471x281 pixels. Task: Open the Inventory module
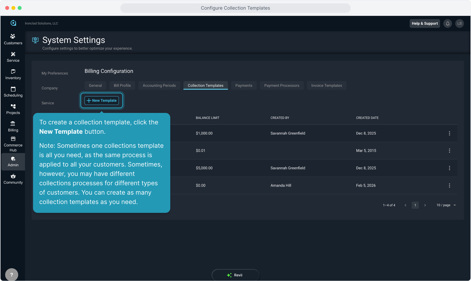(13, 74)
